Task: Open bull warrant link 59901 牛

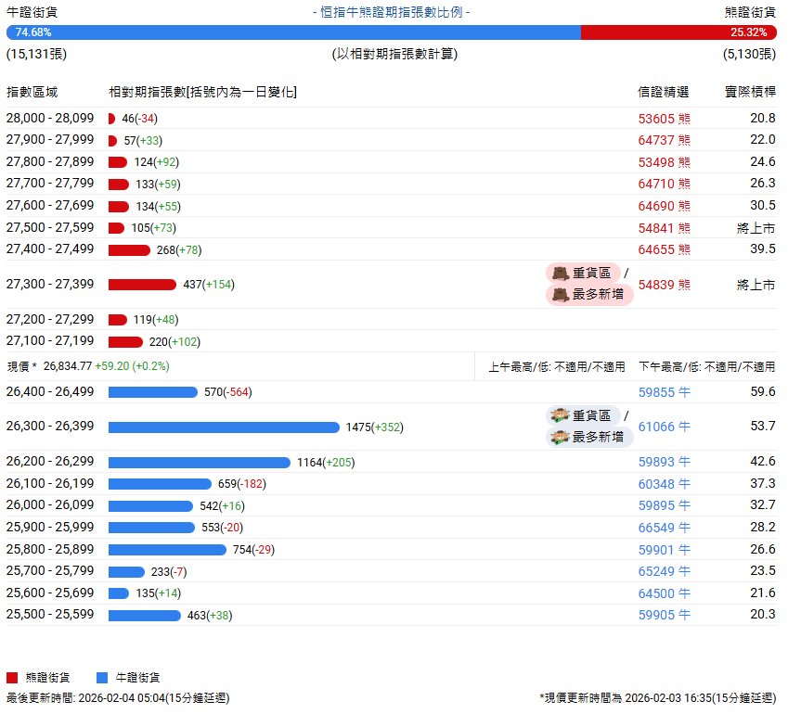Action: [x=664, y=550]
